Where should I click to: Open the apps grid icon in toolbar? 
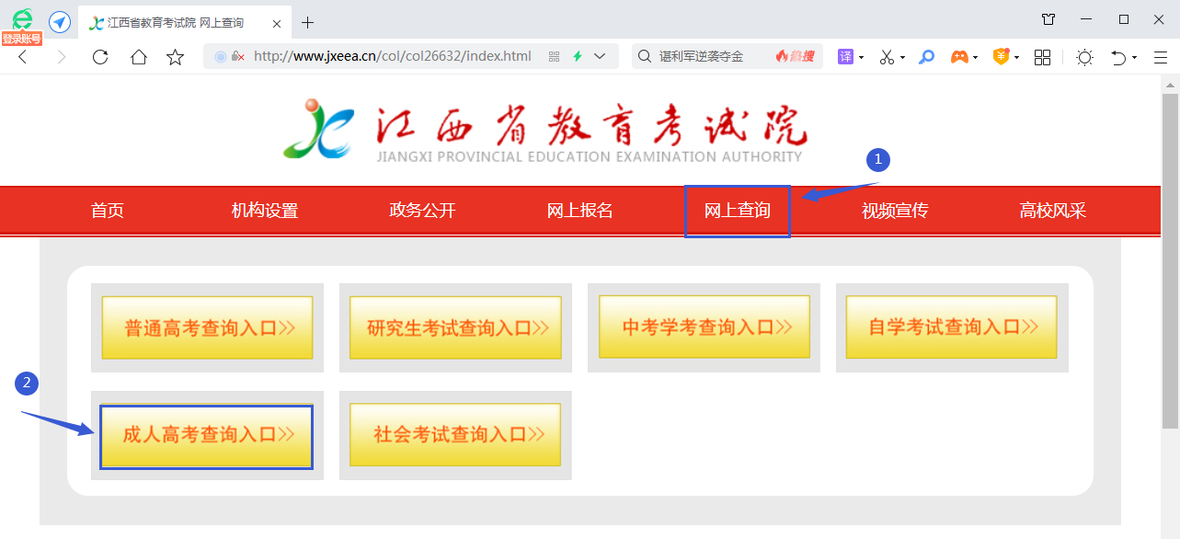coord(1042,57)
